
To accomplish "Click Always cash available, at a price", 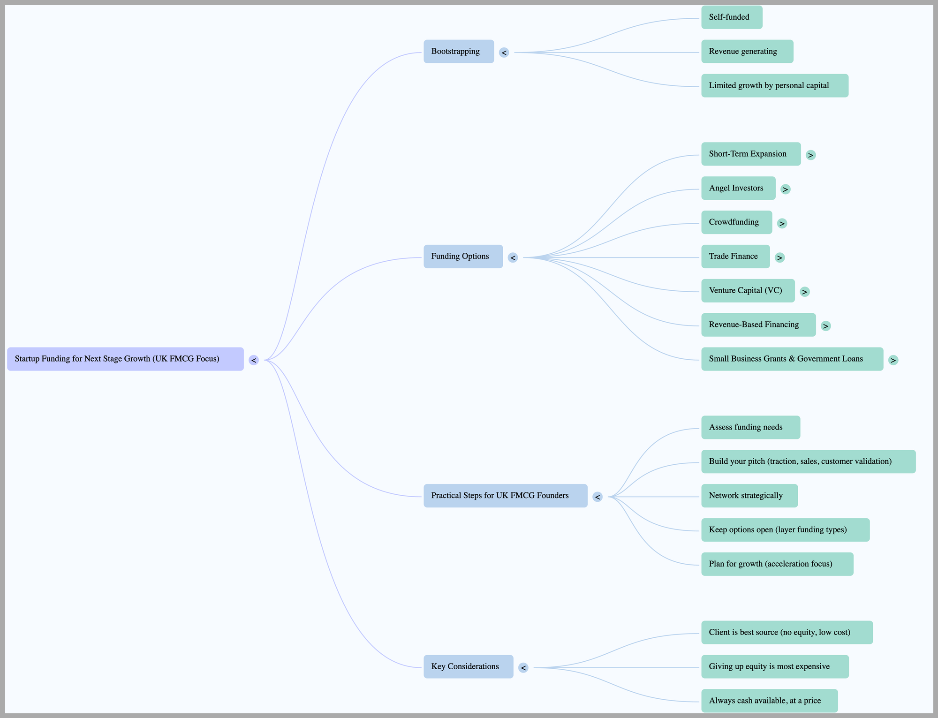I will (x=769, y=701).
